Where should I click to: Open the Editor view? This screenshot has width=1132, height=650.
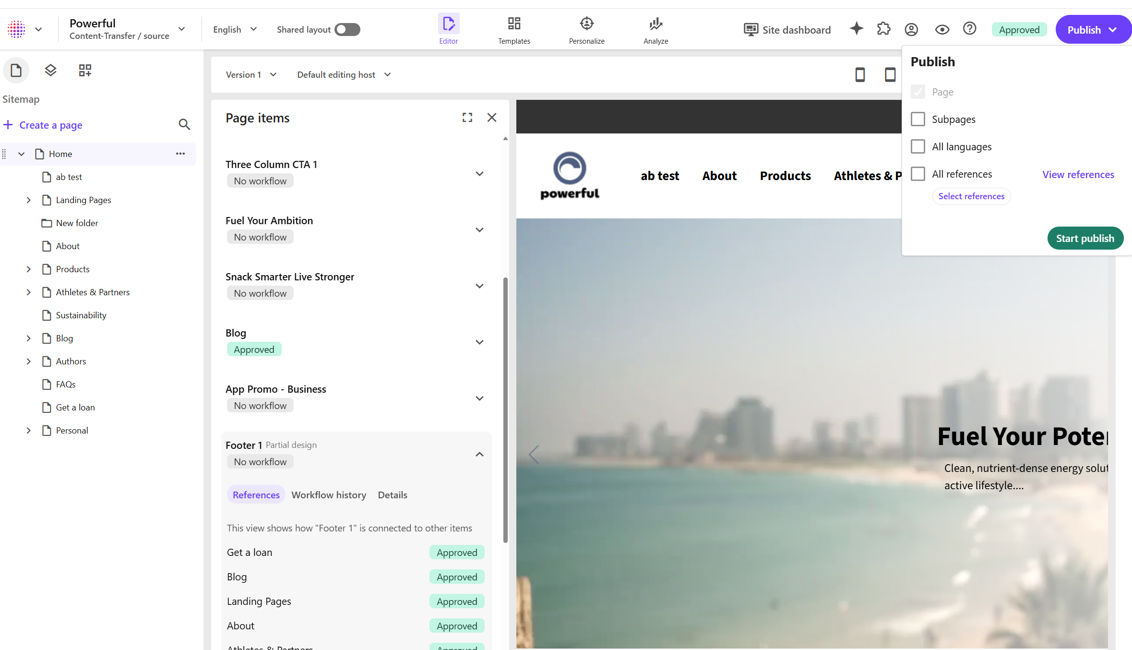pyautogui.click(x=448, y=29)
